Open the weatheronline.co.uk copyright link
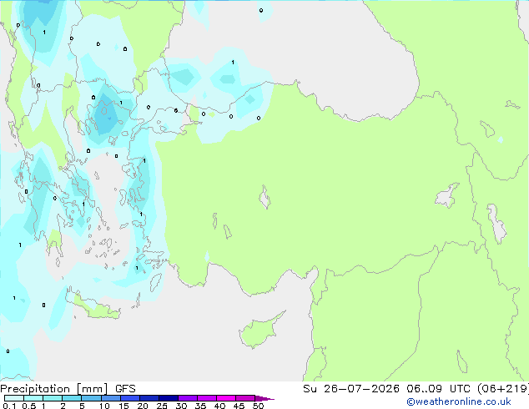 point(458,401)
